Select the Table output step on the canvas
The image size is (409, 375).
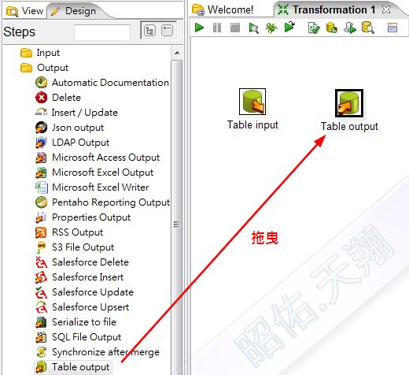point(349,103)
